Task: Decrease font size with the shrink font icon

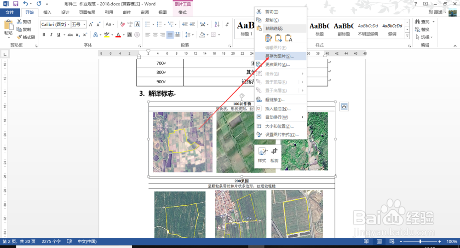Action: [98, 24]
